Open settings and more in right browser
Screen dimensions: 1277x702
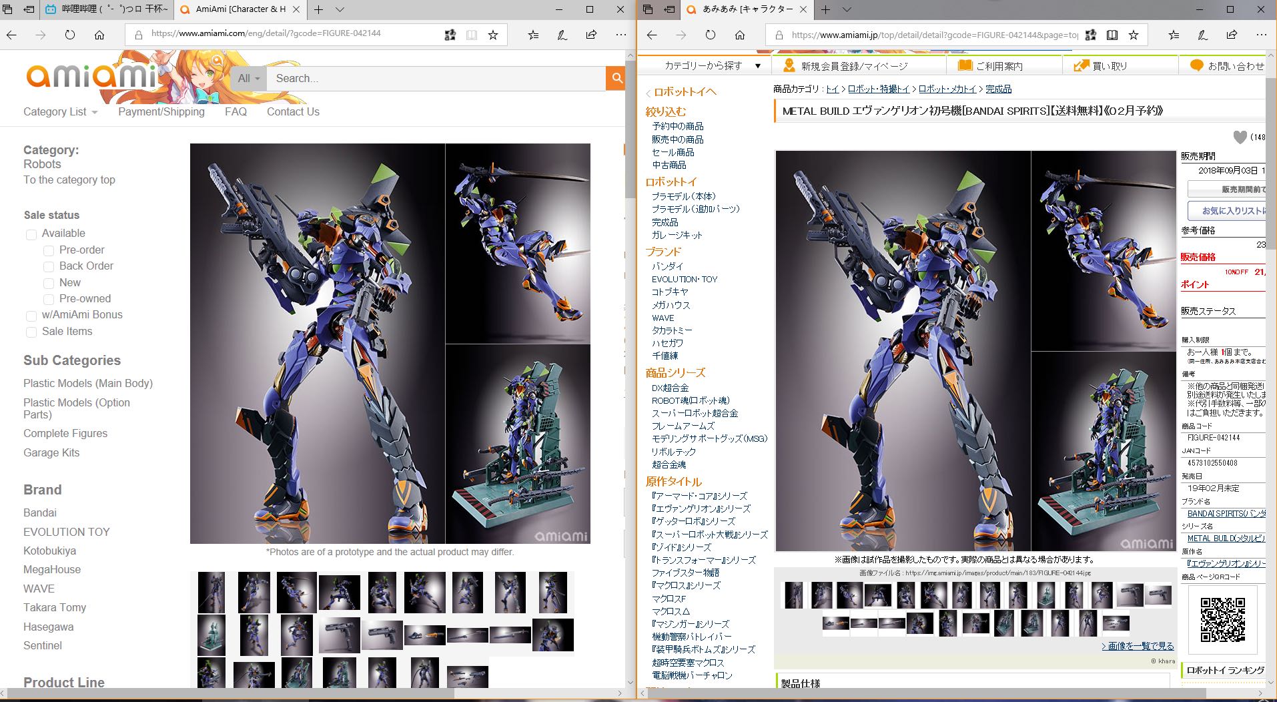tap(1261, 35)
